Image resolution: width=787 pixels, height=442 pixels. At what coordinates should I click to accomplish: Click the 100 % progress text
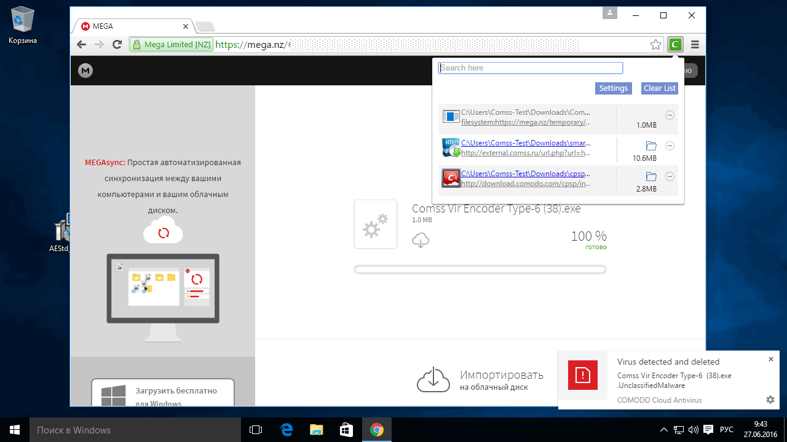[588, 236]
